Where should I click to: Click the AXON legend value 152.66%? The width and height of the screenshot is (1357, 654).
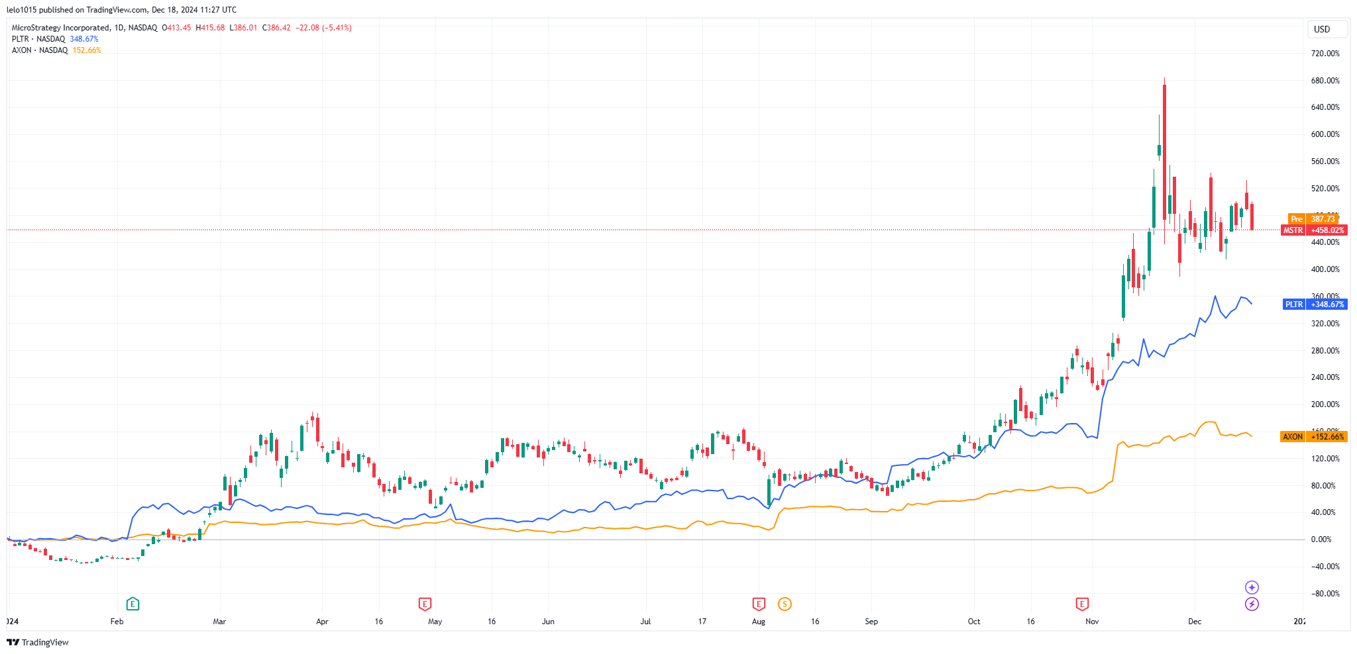click(87, 50)
